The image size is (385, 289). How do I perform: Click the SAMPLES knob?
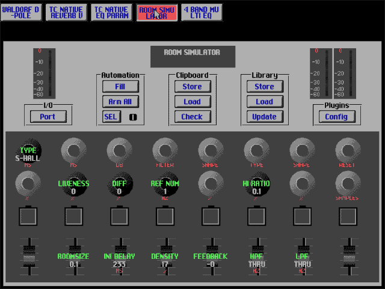click(x=348, y=184)
